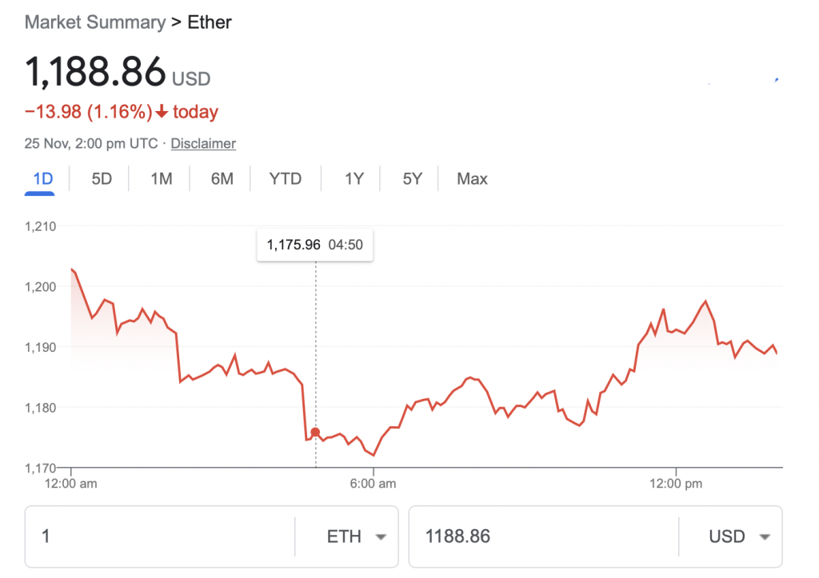Expand the USD currency dropdown arrow
Screen dimensions: 819x578
(x=765, y=536)
